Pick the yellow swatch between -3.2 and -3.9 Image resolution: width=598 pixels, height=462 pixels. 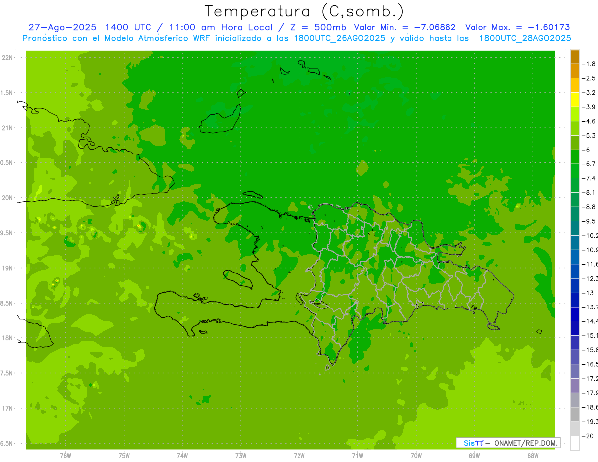pyautogui.click(x=575, y=100)
